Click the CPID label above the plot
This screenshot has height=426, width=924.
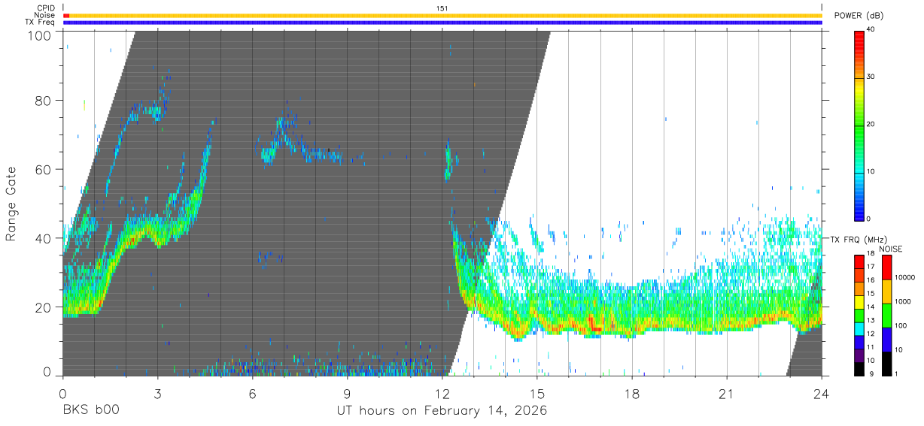point(44,8)
